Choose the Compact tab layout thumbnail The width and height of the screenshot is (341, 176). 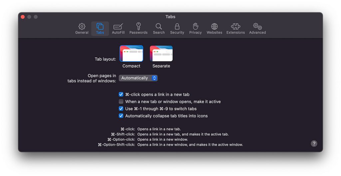[x=131, y=54]
